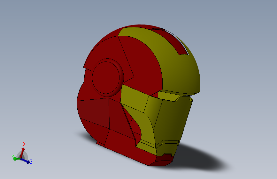Click the blue Z axis arrow of the triad

pyautogui.click(x=25, y=161)
